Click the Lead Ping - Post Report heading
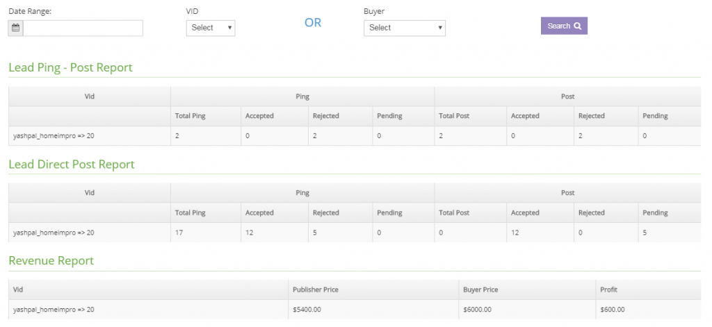 (70, 67)
